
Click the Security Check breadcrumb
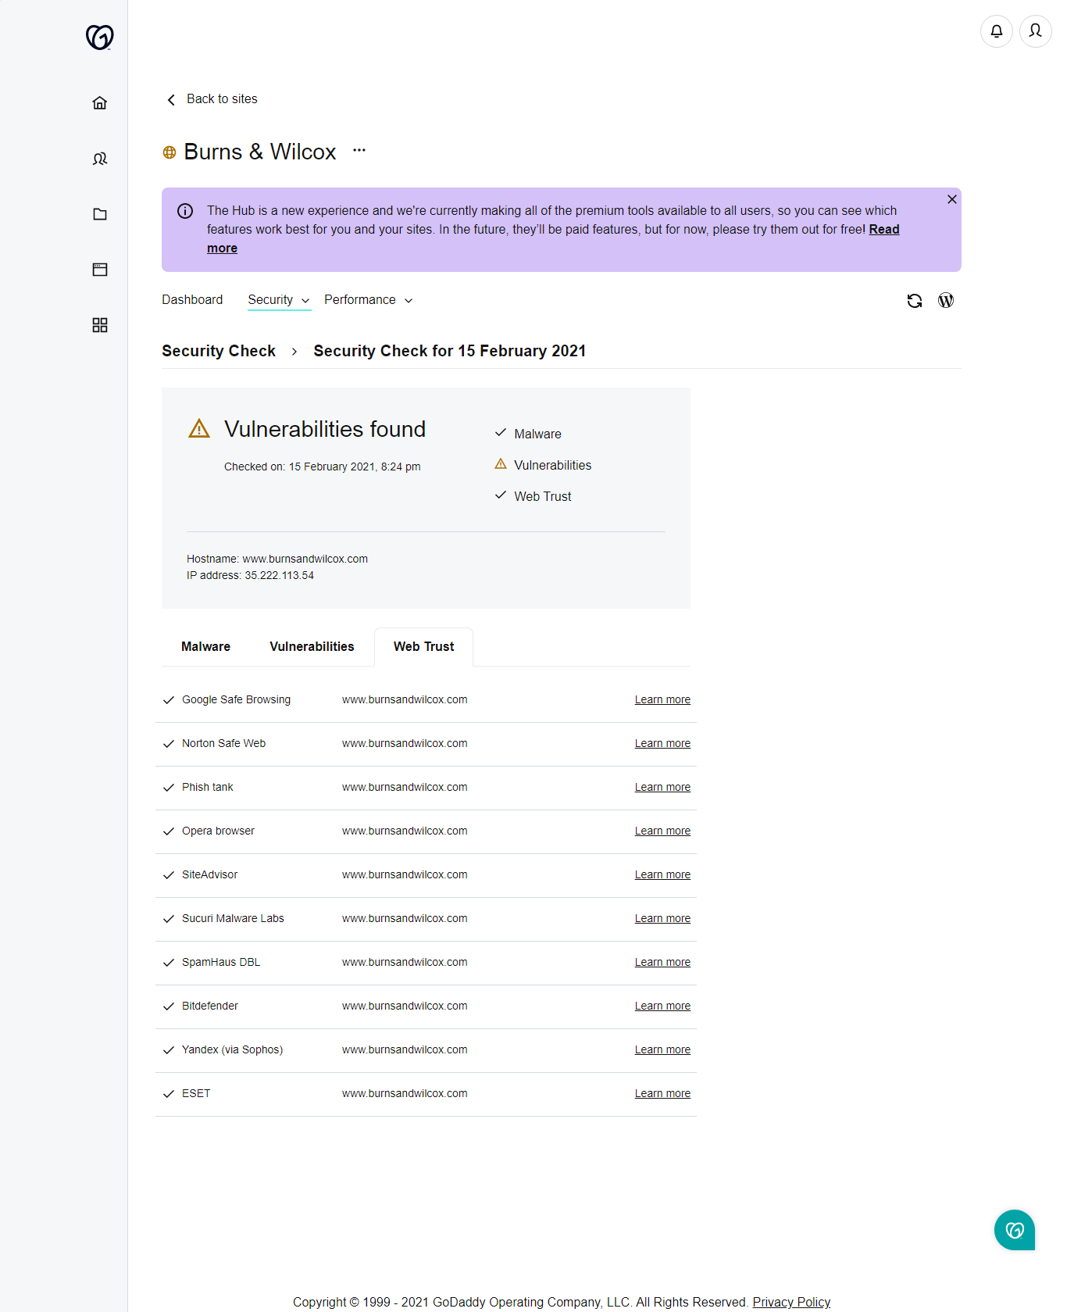(219, 351)
